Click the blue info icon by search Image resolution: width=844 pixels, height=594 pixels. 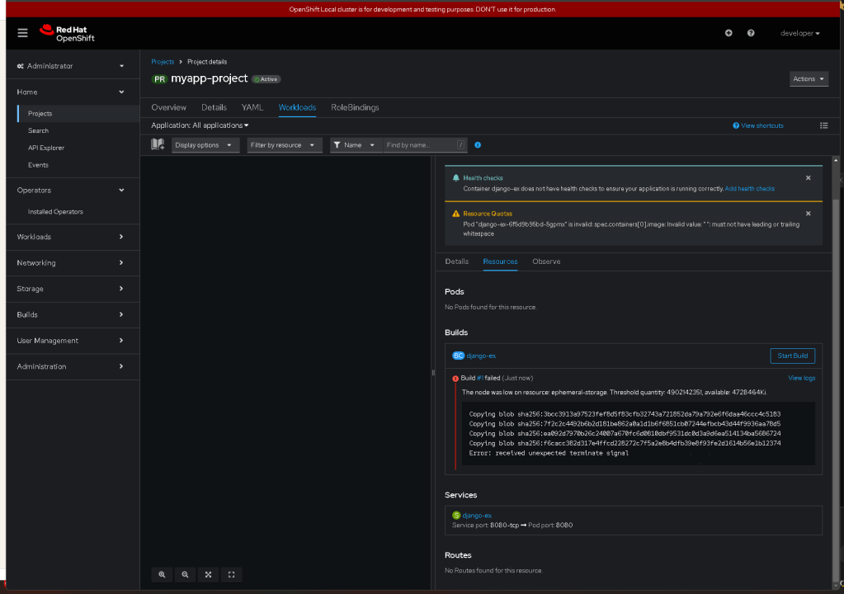[478, 145]
